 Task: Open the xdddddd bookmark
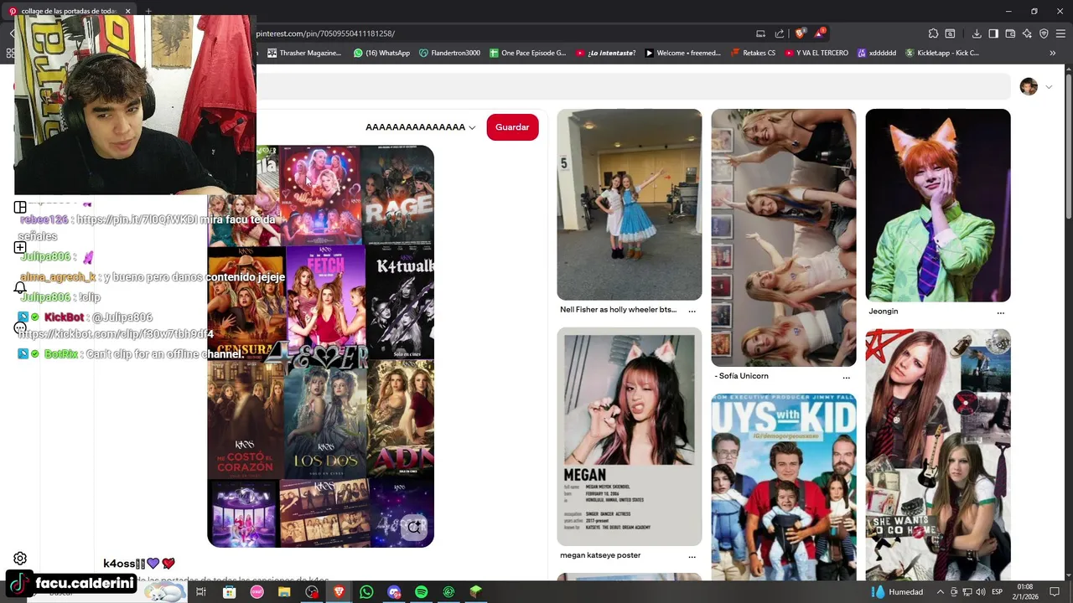877,53
